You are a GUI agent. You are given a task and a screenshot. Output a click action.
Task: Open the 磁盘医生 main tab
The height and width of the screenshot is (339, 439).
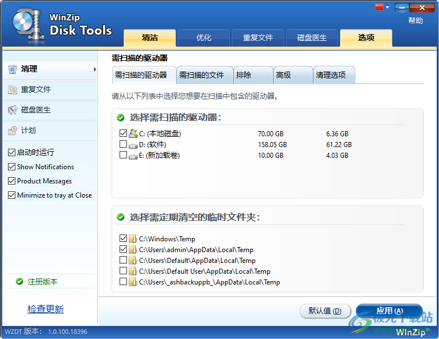point(311,37)
